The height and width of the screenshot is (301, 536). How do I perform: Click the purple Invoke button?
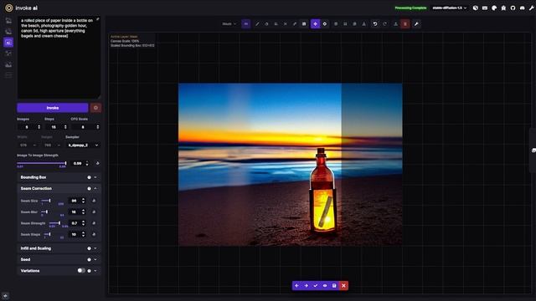(x=53, y=108)
